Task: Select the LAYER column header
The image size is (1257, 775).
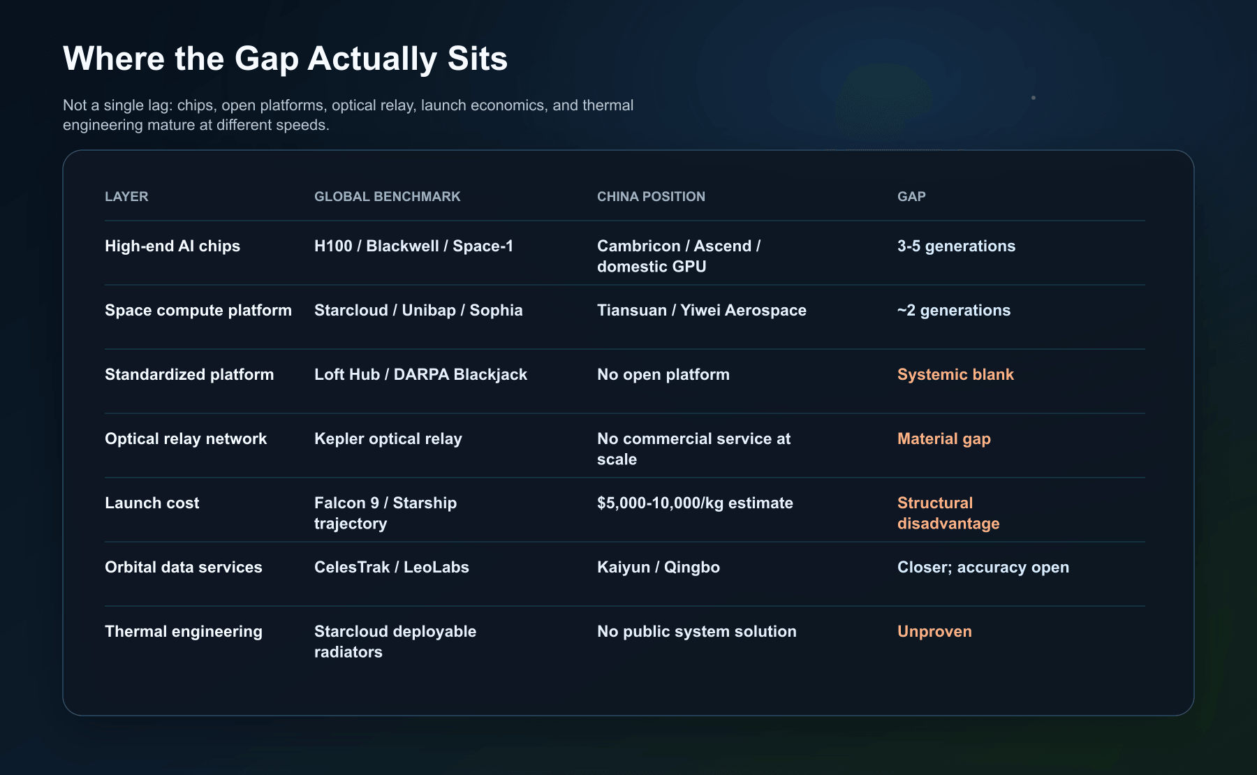Action: tap(126, 196)
